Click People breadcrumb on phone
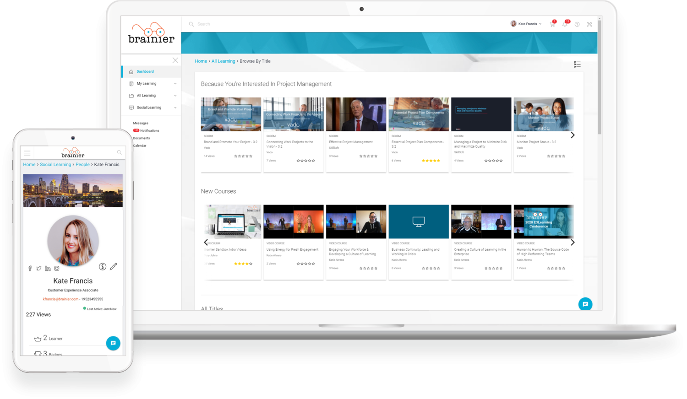The image size is (687, 399). 82,164
